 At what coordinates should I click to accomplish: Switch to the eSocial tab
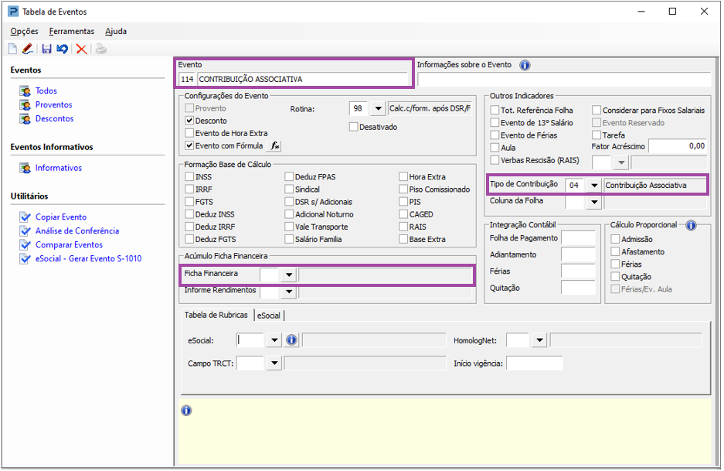pyautogui.click(x=269, y=316)
